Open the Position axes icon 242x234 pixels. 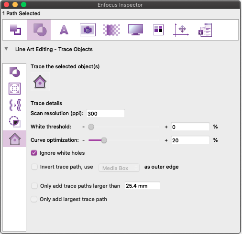(x=181, y=30)
